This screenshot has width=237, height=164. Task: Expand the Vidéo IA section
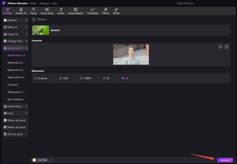(x=16, y=27)
